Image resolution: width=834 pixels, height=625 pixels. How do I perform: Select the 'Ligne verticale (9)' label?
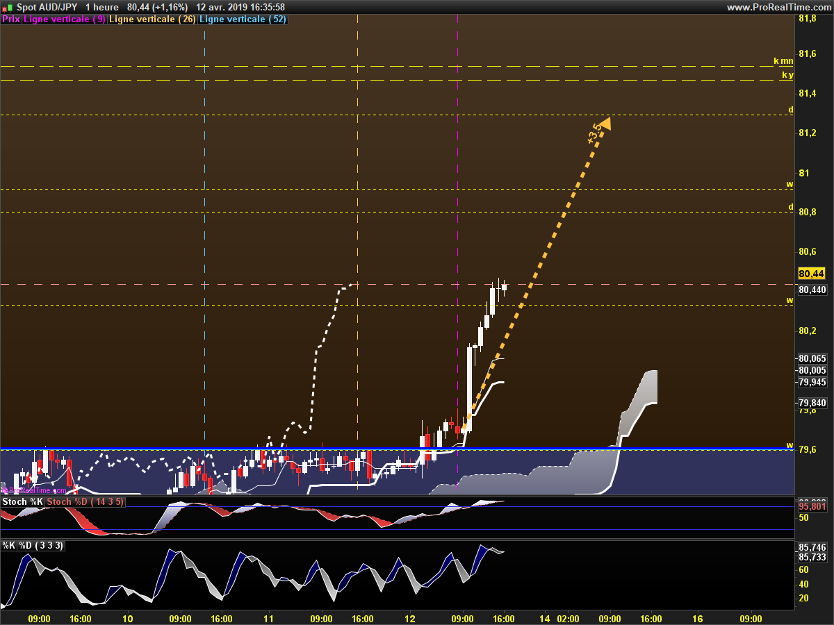(65, 19)
